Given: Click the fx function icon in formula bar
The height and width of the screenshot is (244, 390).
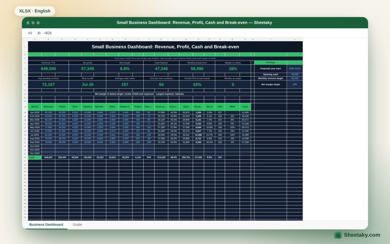Looking at the screenshot, I should pyautogui.click(x=39, y=33).
